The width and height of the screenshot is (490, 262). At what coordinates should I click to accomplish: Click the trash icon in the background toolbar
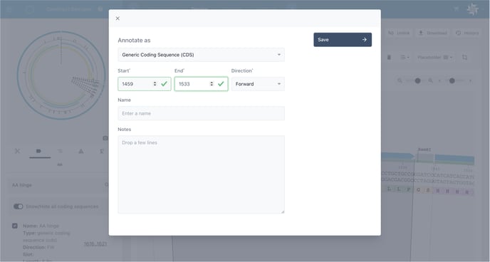pyautogui.click(x=389, y=57)
